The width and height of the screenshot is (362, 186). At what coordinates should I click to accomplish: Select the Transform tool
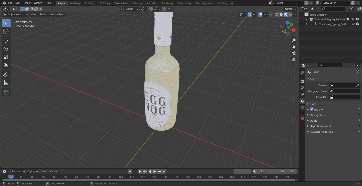coord(6,65)
